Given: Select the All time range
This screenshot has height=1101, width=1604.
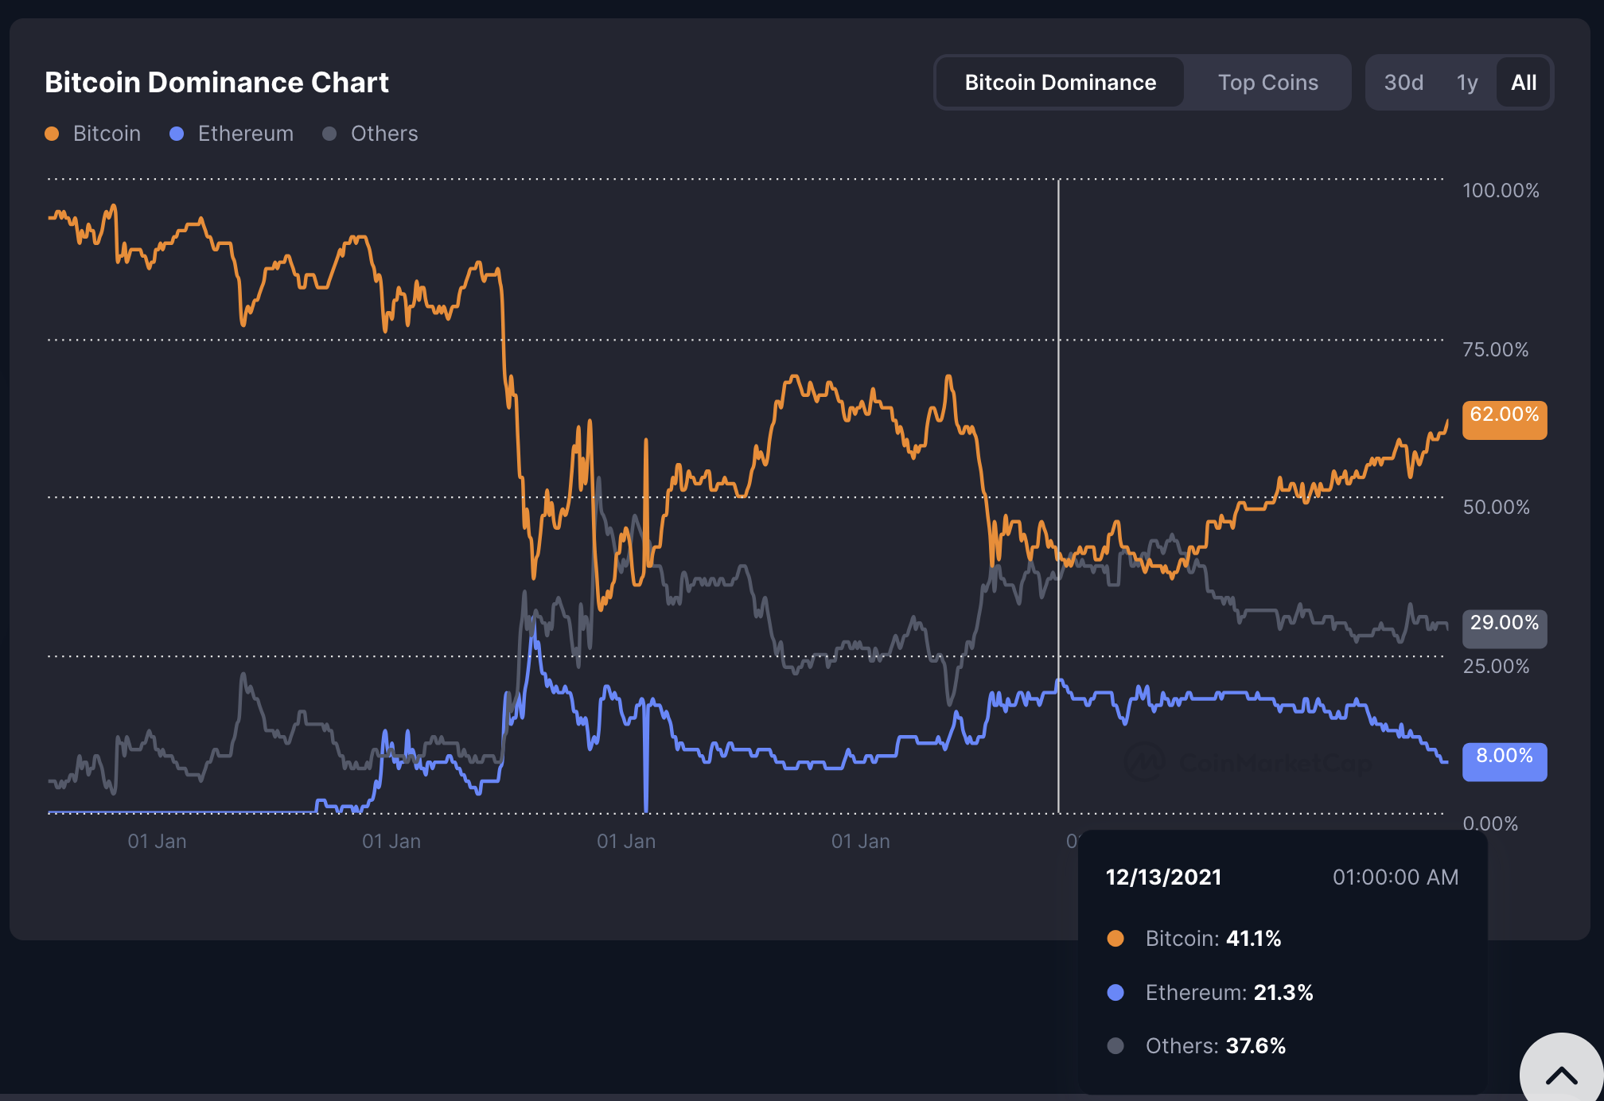Looking at the screenshot, I should pos(1523,83).
